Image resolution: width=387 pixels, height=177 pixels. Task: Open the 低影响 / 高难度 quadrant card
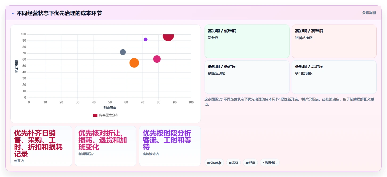pos(334,77)
